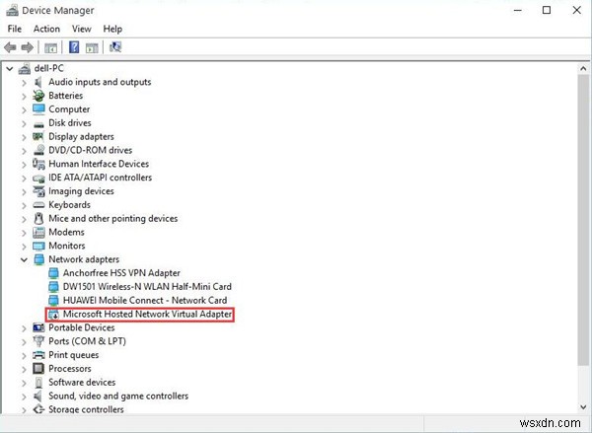Click the blue Help question-mark toolbar icon
592x433 pixels.
[74, 47]
